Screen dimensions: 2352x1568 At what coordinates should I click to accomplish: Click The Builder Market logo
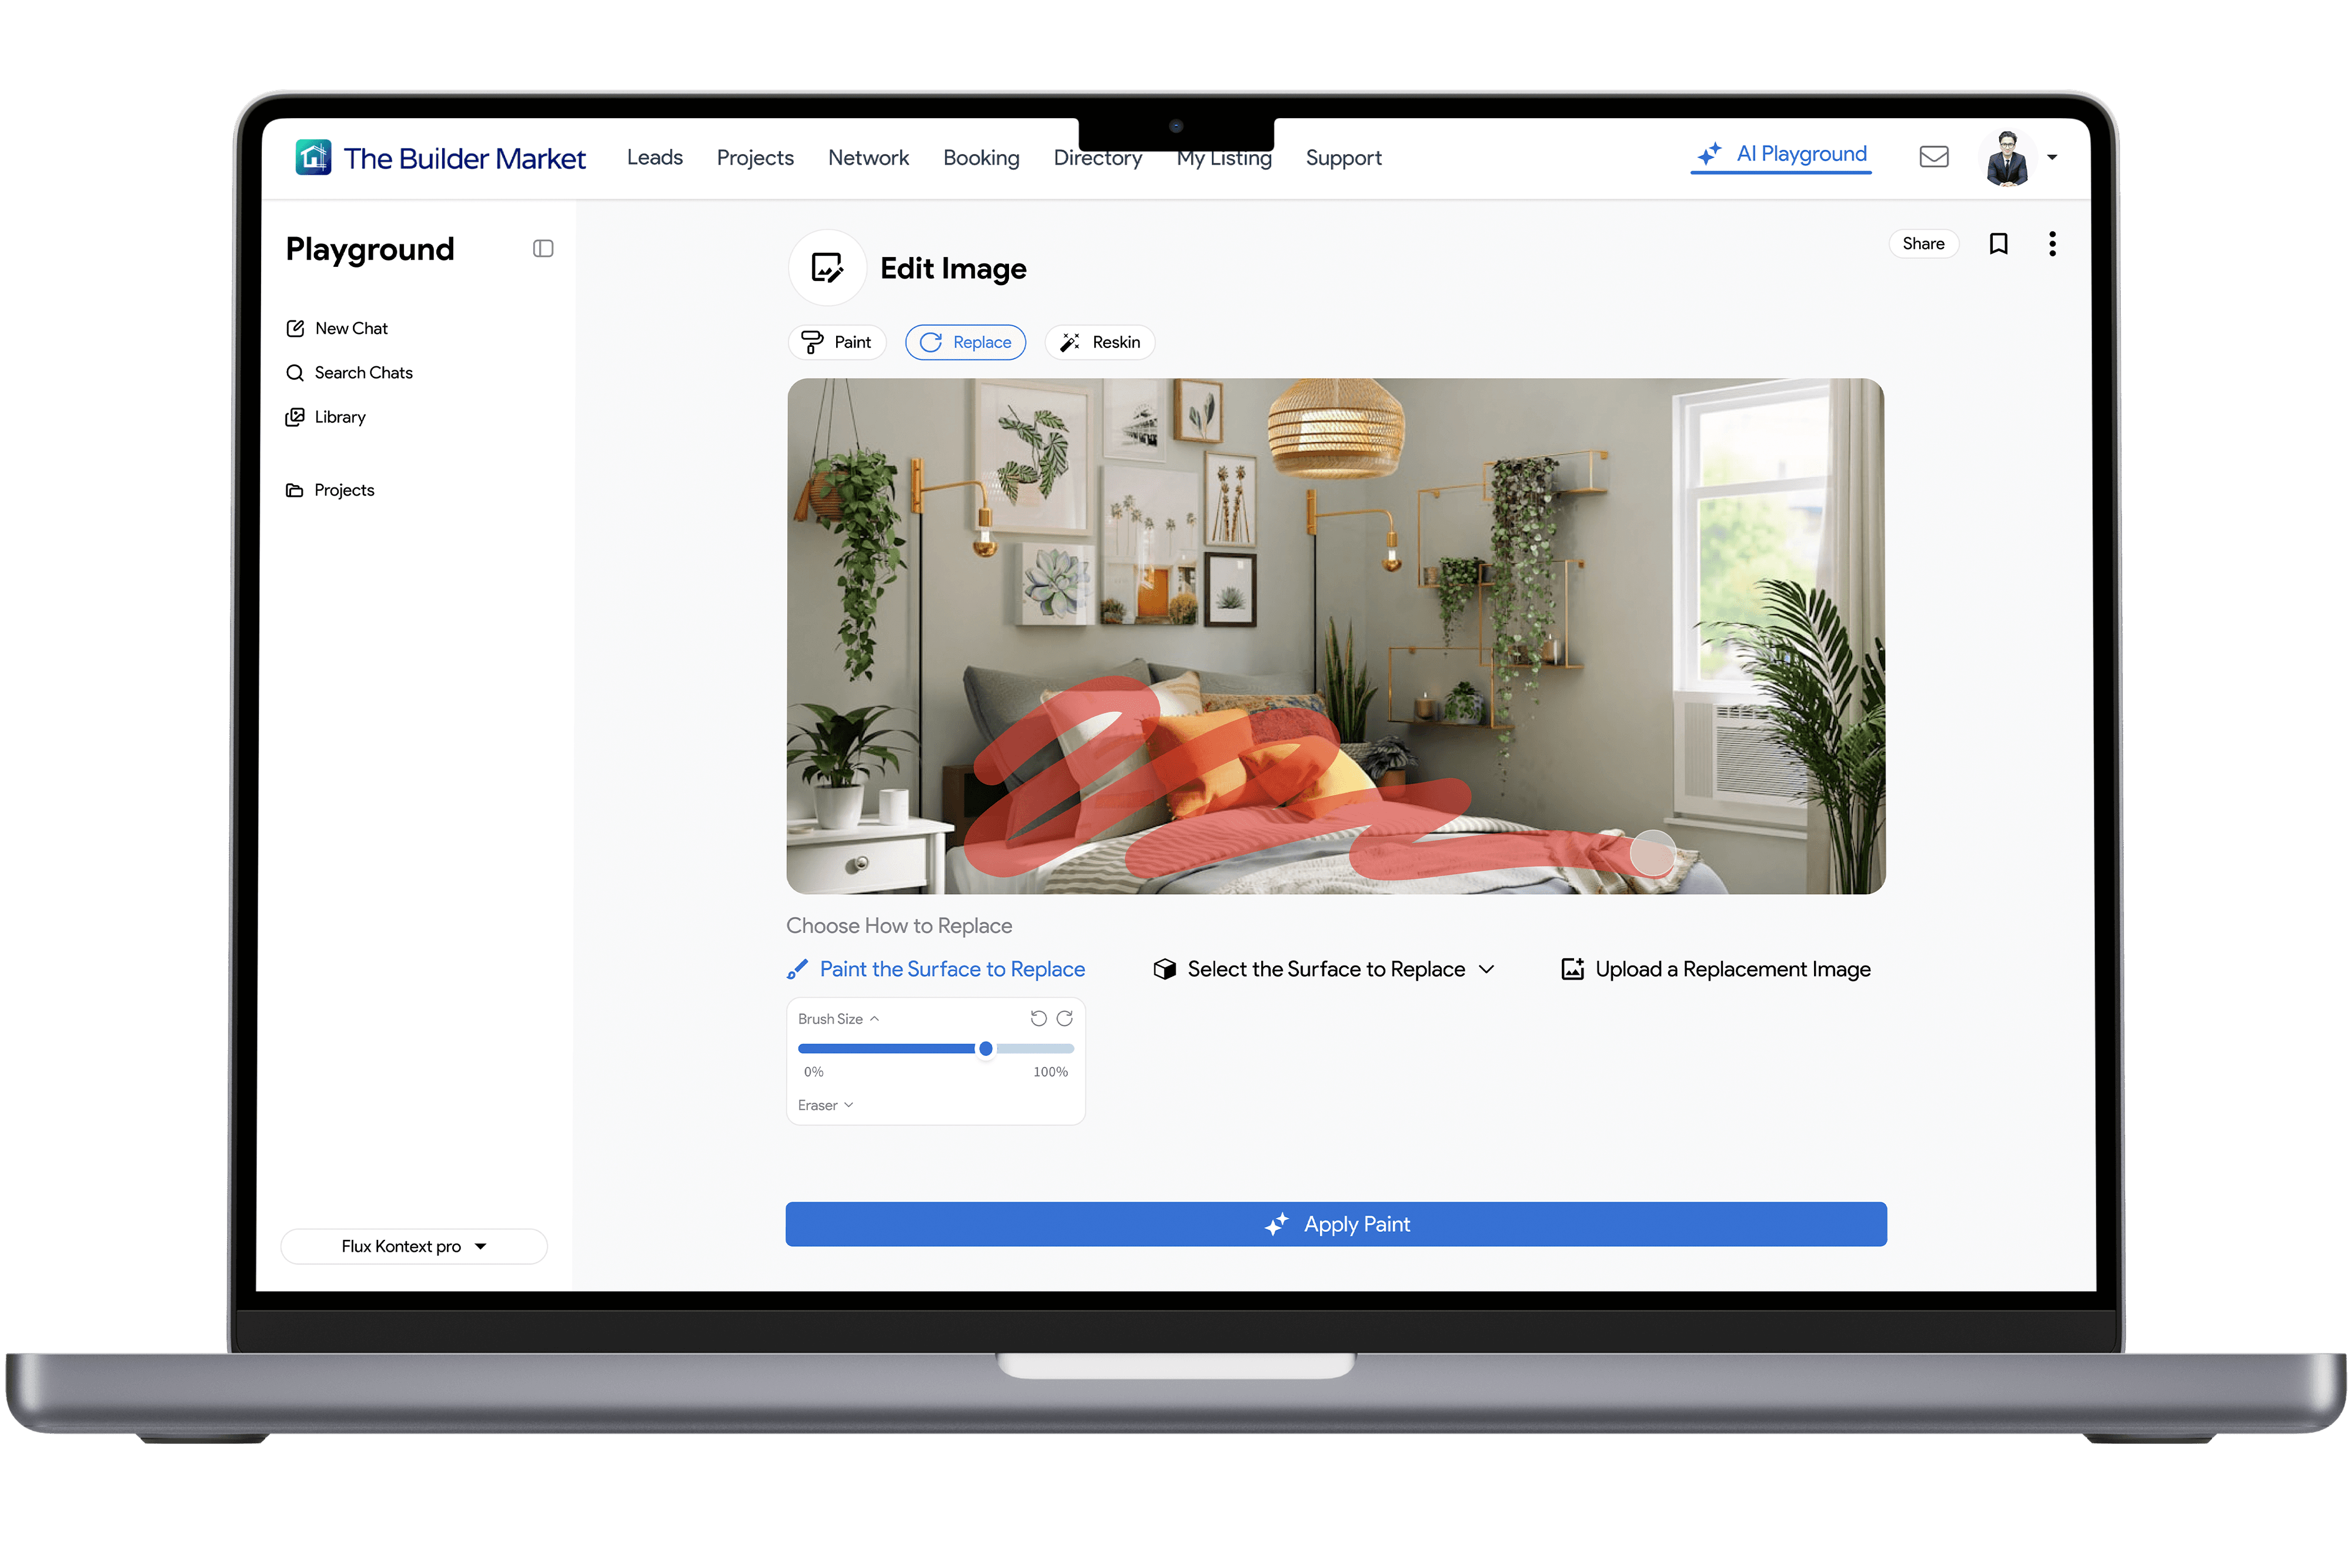(x=440, y=158)
